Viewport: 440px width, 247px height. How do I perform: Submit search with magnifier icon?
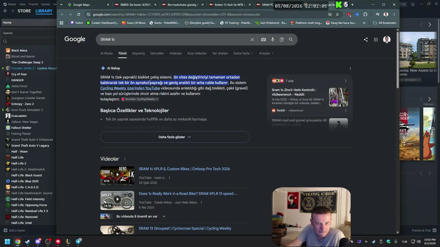click(x=291, y=39)
